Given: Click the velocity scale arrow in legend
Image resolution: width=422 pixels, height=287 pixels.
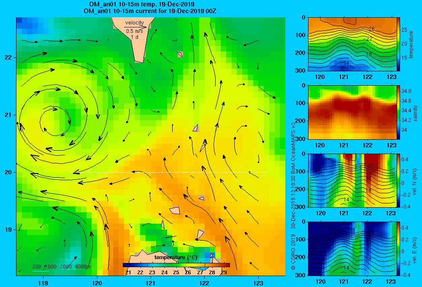Looking at the screenshot, I should click(135, 27).
